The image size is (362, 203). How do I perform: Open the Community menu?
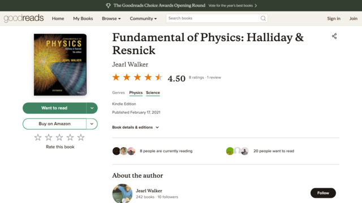click(x=143, y=19)
